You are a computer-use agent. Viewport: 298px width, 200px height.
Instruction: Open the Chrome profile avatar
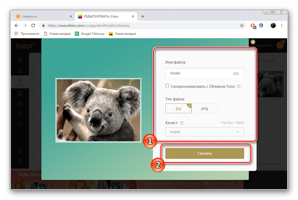click(273, 25)
